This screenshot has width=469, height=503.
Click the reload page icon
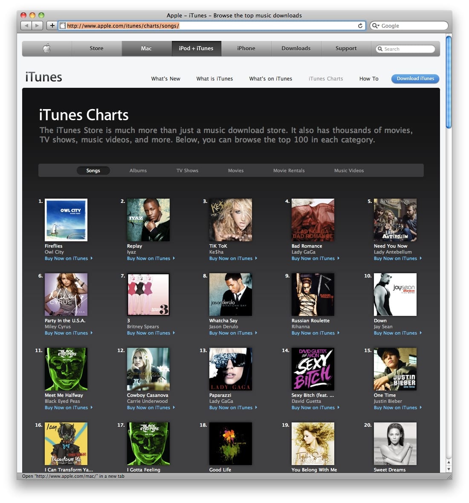click(x=360, y=26)
